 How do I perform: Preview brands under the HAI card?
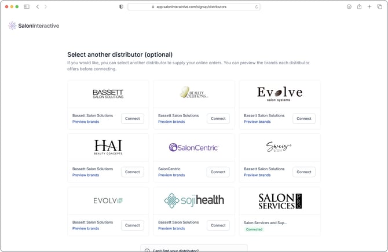point(86,175)
